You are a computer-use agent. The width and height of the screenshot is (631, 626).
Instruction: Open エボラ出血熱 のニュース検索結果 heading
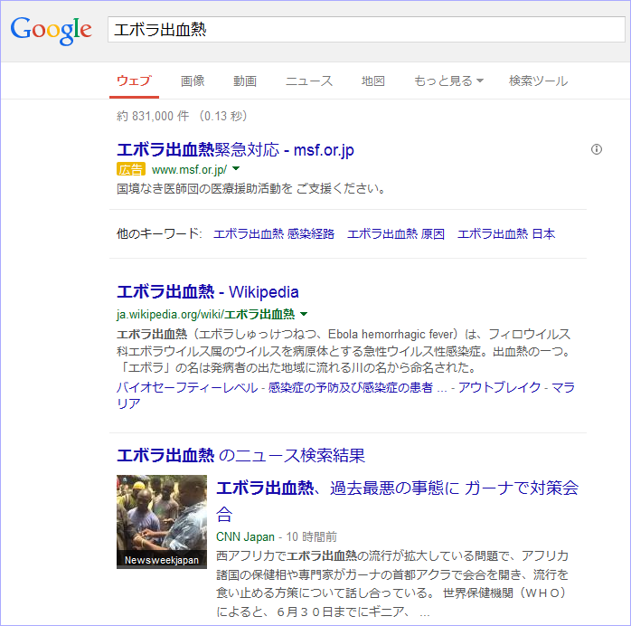pyautogui.click(x=240, y=455)
